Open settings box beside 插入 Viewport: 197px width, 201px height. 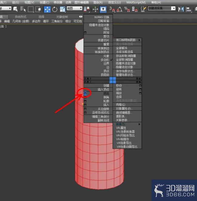(x=85, y=105)
